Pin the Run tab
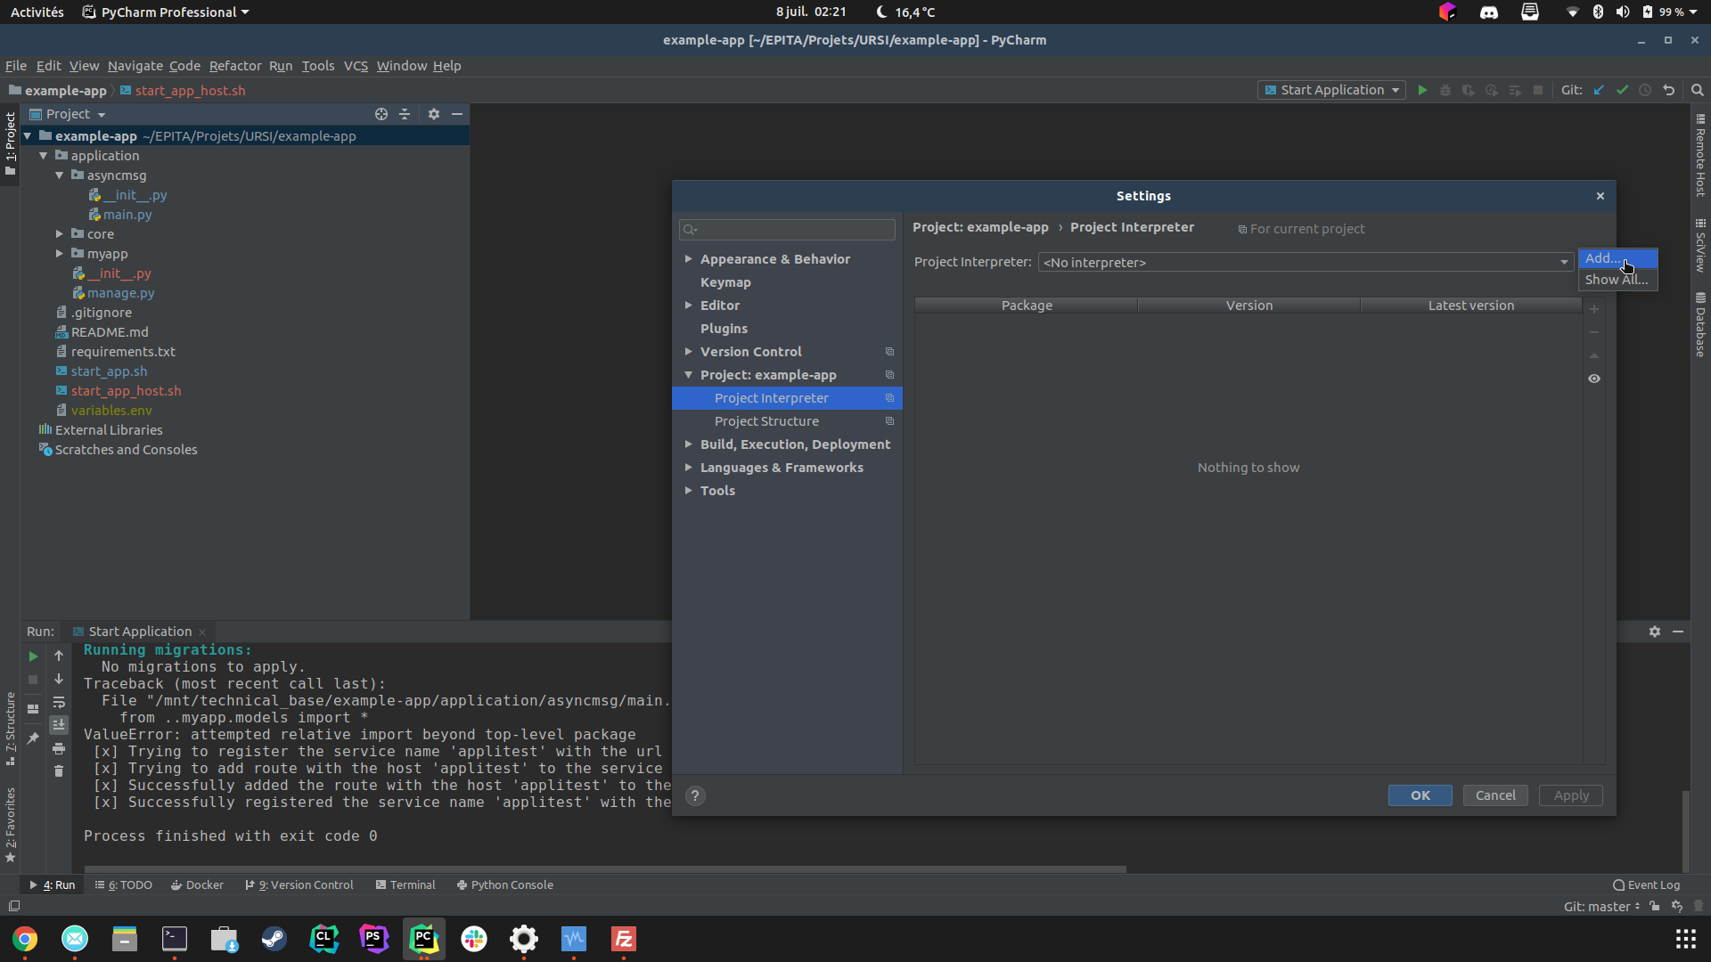Screen dimensions: 1711x962 [x=33, y=738]
